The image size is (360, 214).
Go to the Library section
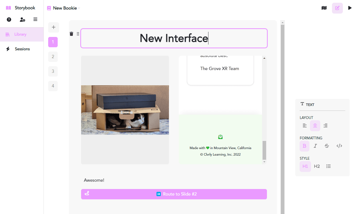pos(20,34)
